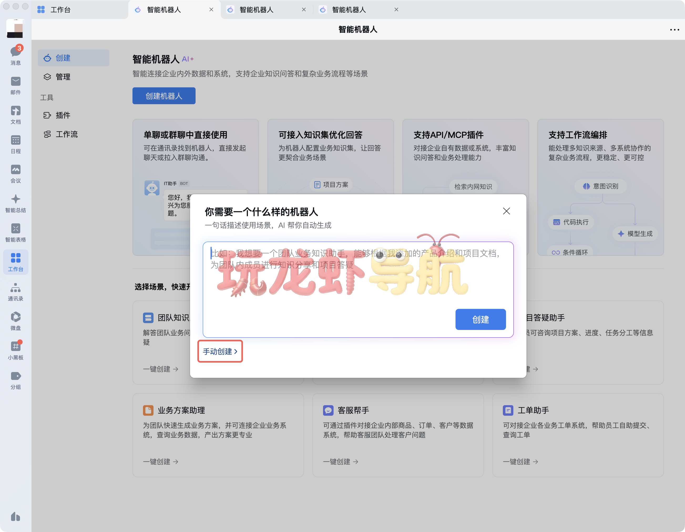Open the 客服帮手 card icon
Viewport: 685px width, 532px height.
pos(328,410)
